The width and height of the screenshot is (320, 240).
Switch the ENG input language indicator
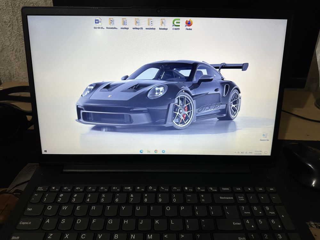tap(251, 153)
